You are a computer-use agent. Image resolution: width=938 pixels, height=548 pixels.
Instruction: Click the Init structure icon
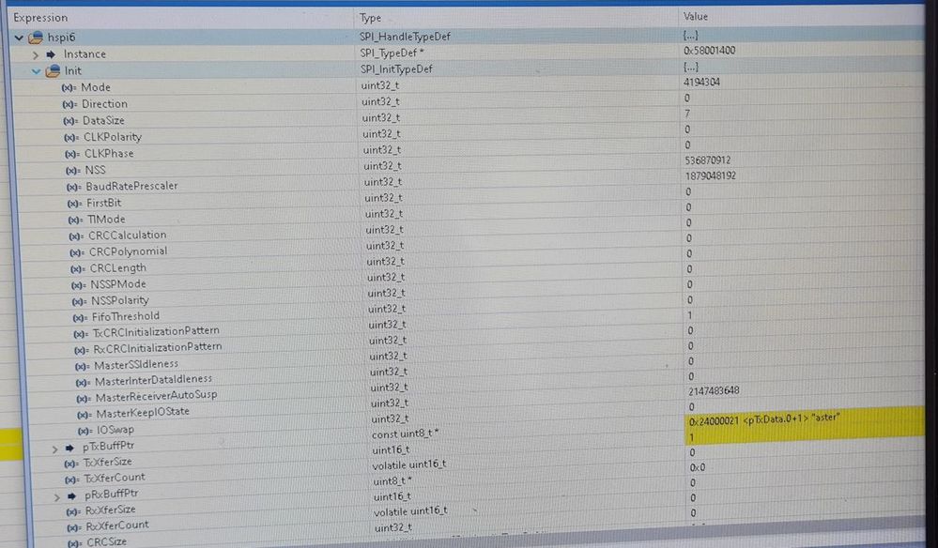coord(53,71)
